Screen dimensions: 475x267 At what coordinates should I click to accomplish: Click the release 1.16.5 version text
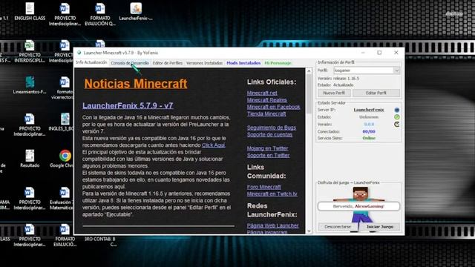coord(347,79)
